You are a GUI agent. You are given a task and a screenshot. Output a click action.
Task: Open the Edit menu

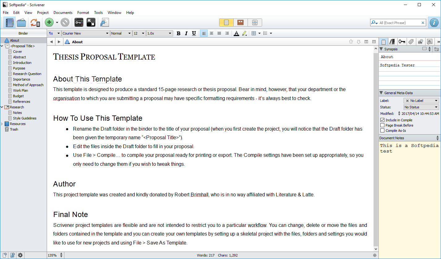[16, 13]
